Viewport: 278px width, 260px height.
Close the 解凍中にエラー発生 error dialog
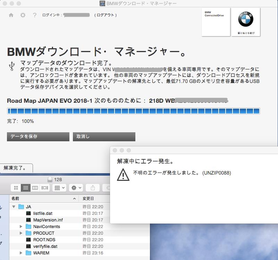(115, 150)
